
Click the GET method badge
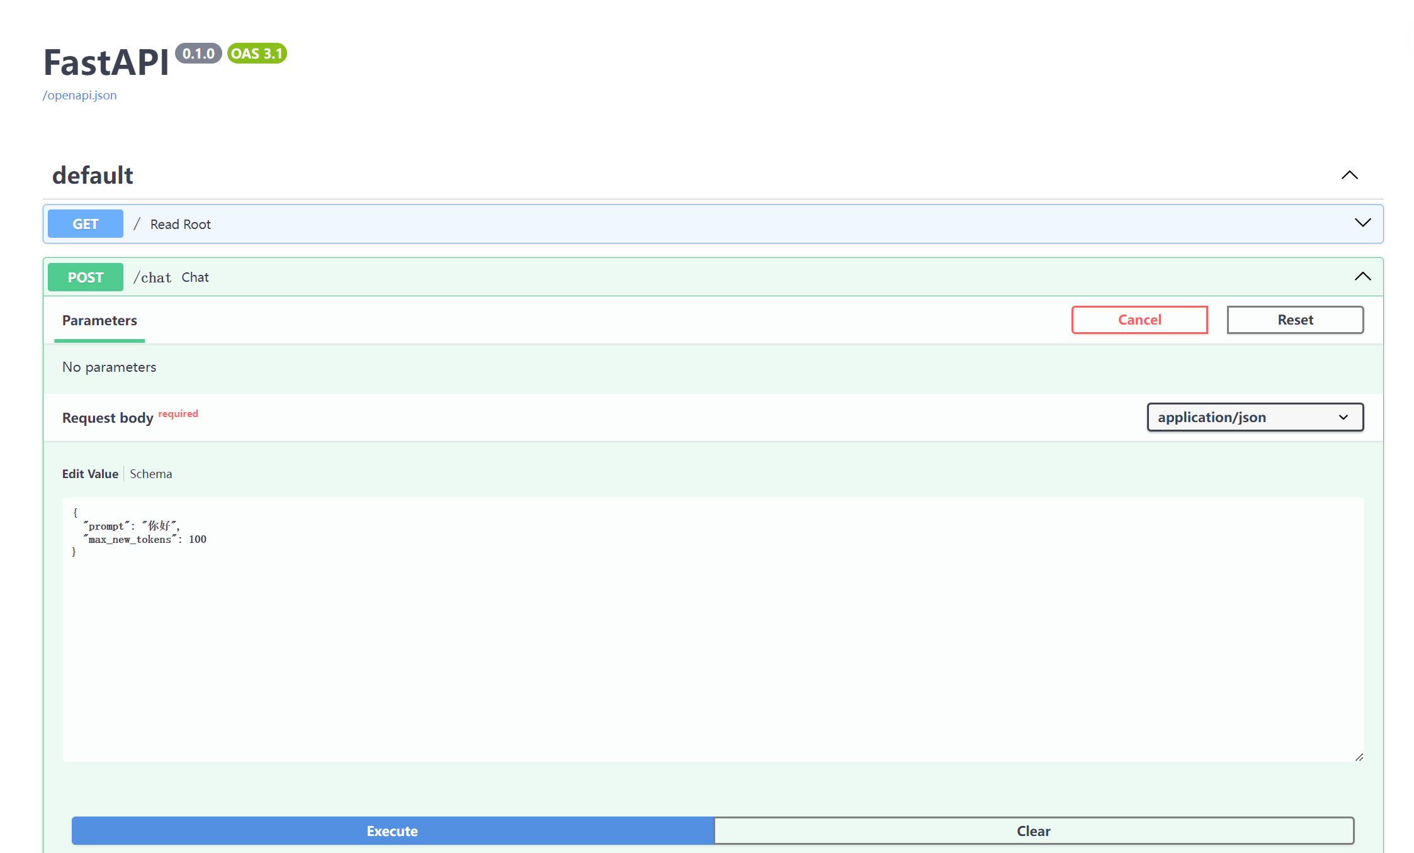pyautogui.click(x=86, y=224)
